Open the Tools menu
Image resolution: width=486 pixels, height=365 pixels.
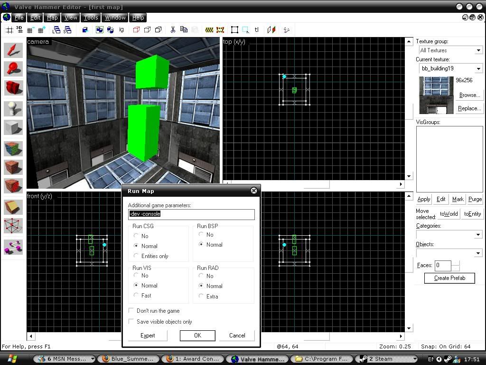(91, 18)
